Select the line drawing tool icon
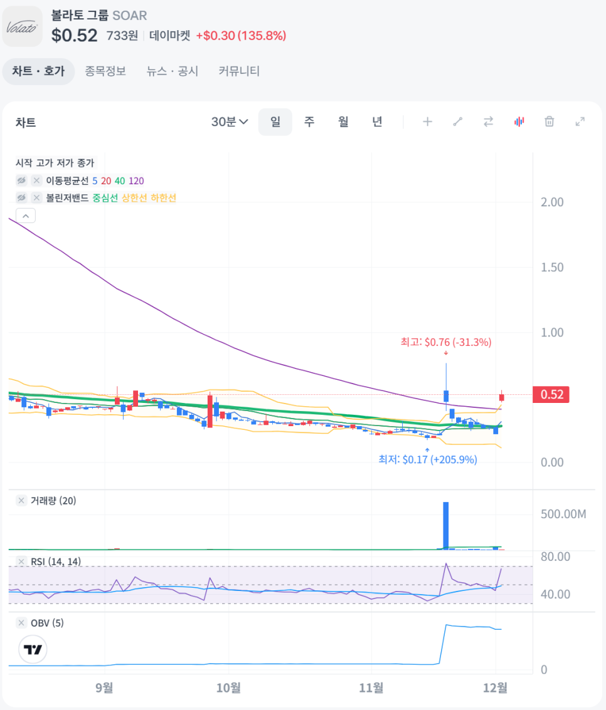 click(x=458, y=122)
